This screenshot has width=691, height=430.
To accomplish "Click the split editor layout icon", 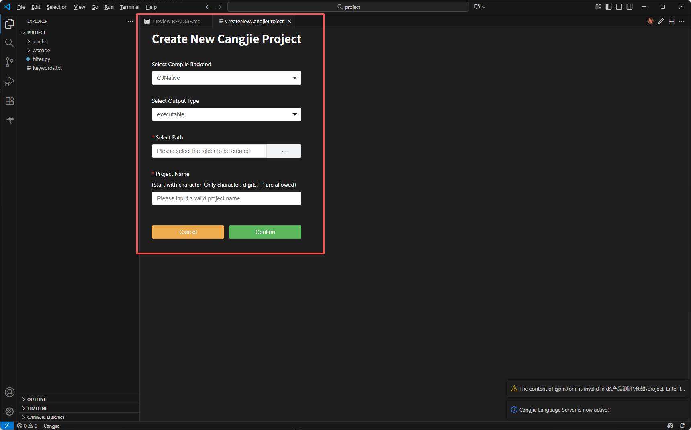I will (x=671, y=21).
